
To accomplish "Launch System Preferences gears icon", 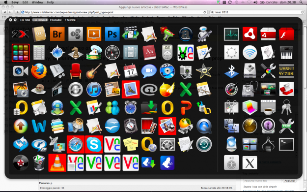I will click(x=167, y=145).
